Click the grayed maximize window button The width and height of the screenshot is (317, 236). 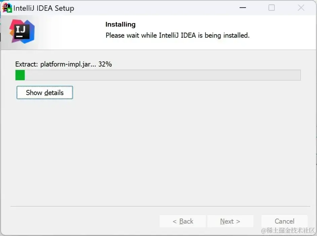(x=272, y=8)
